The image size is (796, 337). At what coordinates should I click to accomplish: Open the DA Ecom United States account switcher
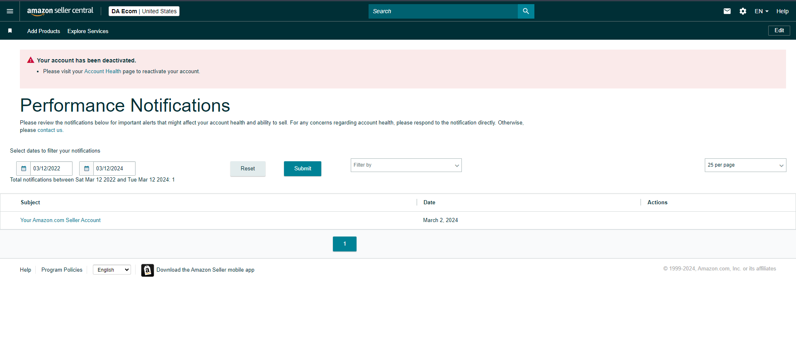pyautogui.click(x=144, y=11)
